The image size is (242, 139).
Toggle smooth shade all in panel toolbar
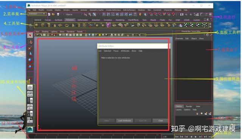(89, 35)
